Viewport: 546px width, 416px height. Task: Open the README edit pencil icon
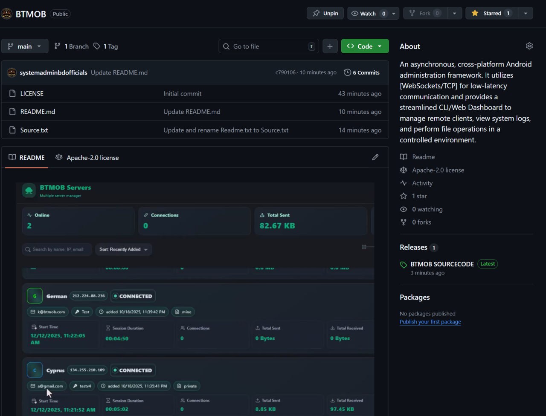pos(375,157)
